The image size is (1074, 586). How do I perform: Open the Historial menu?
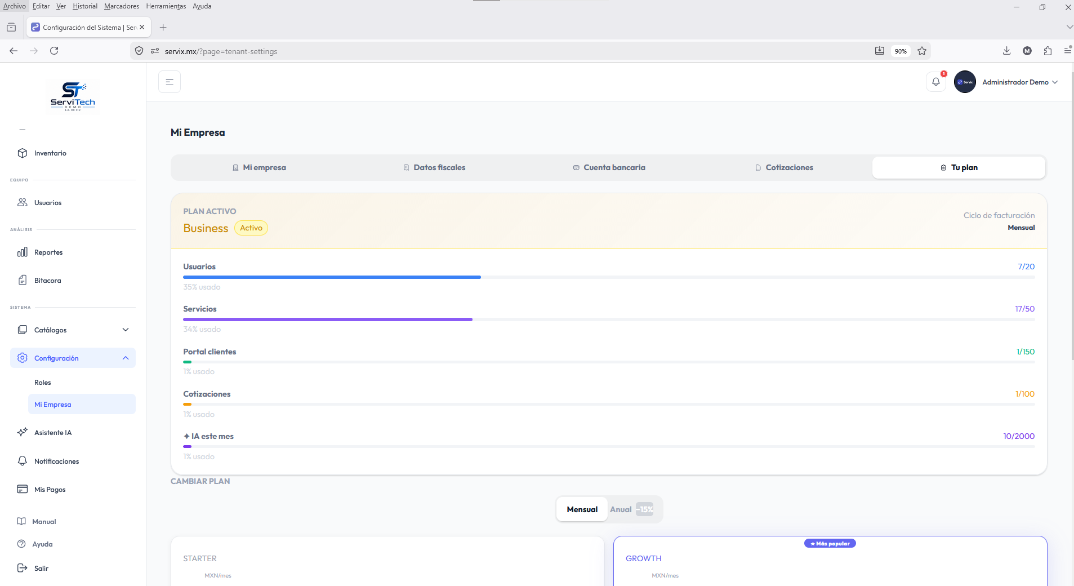click(x=85, y=6)
